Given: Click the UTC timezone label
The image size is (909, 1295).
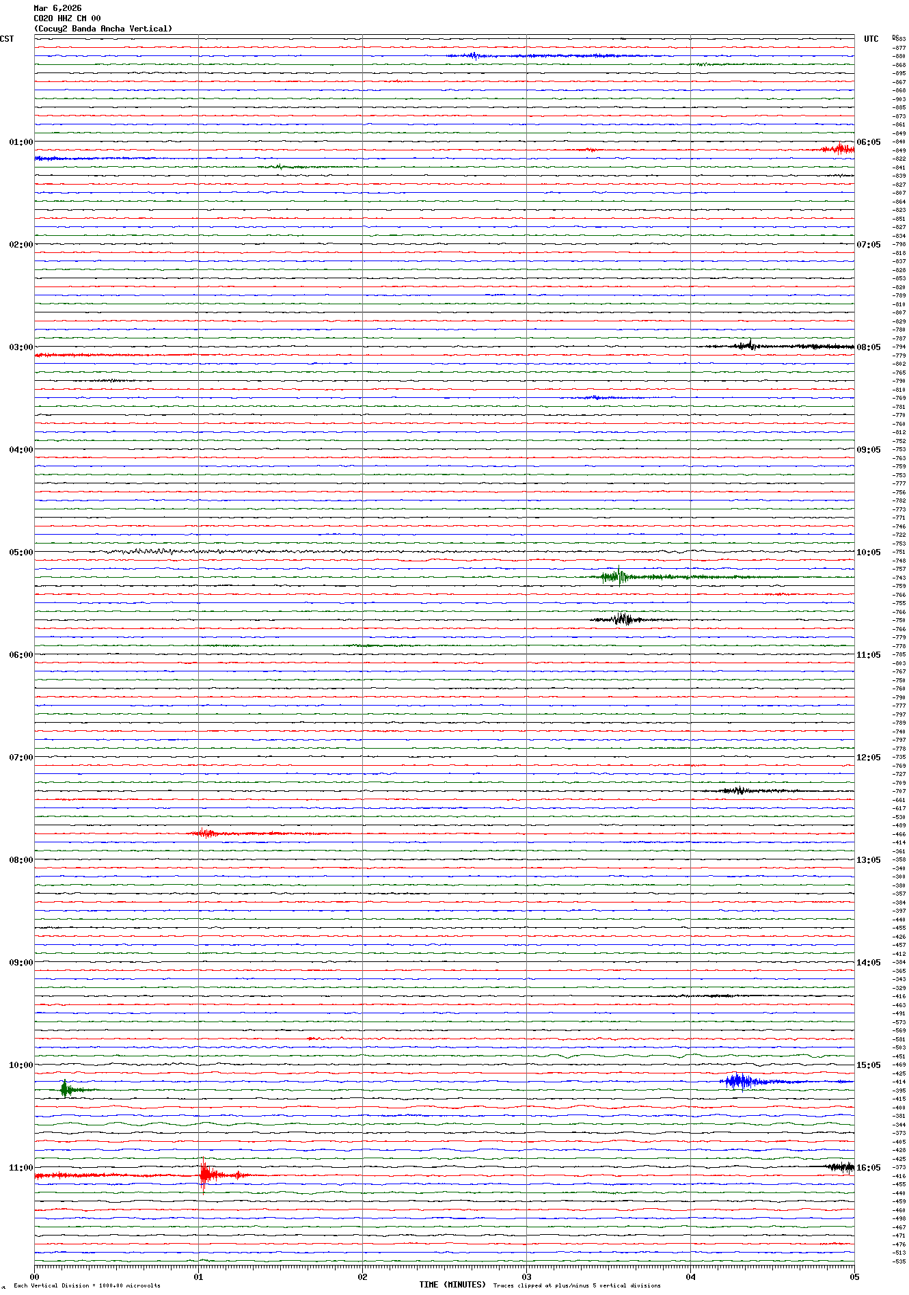Looking at the screenshot, I should [871, 39].
